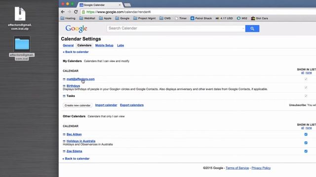
Task: Open the Timer bookmark
Action: pyautogui.click(x=181, y=18)
